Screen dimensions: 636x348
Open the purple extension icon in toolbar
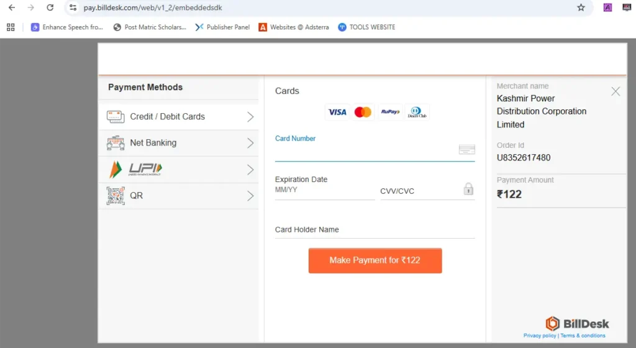[x=607, y=7]
